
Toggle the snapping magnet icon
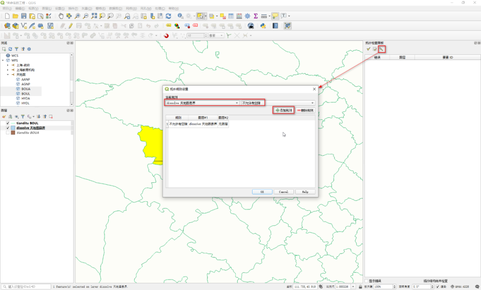166,36
